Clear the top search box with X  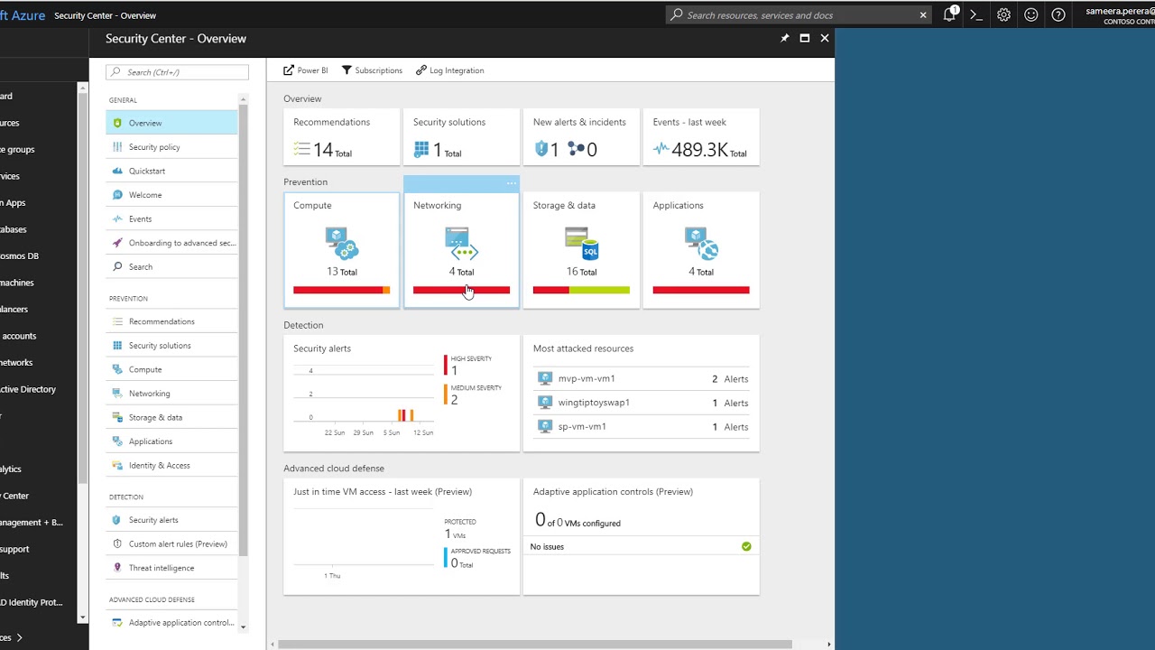[923, 14]
